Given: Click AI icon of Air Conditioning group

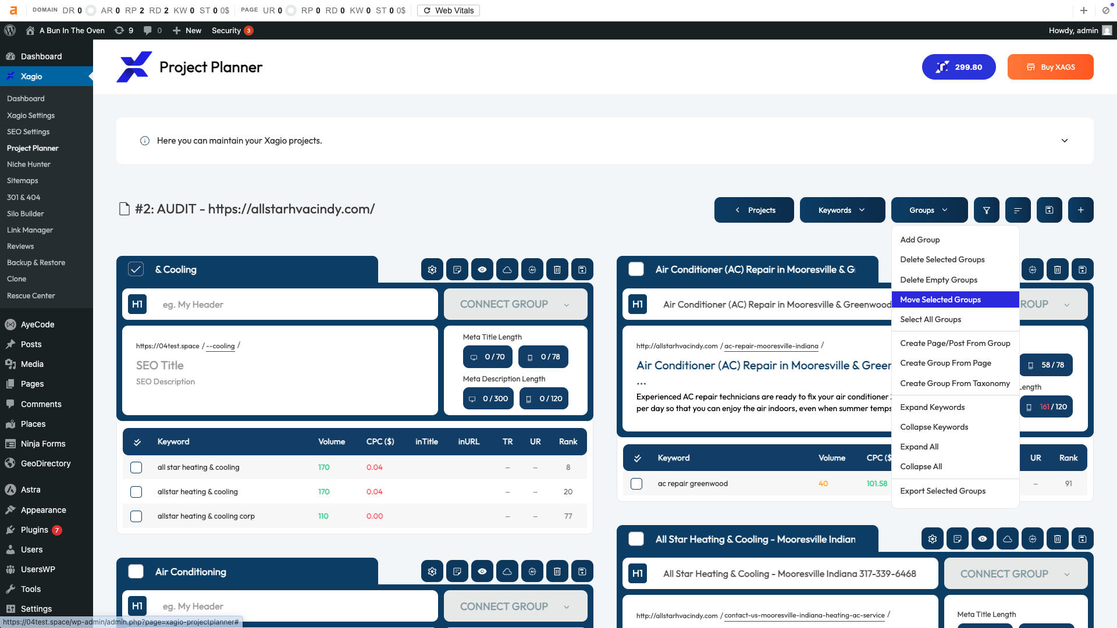Looking at the screenshot, I should tap(532, 572).
